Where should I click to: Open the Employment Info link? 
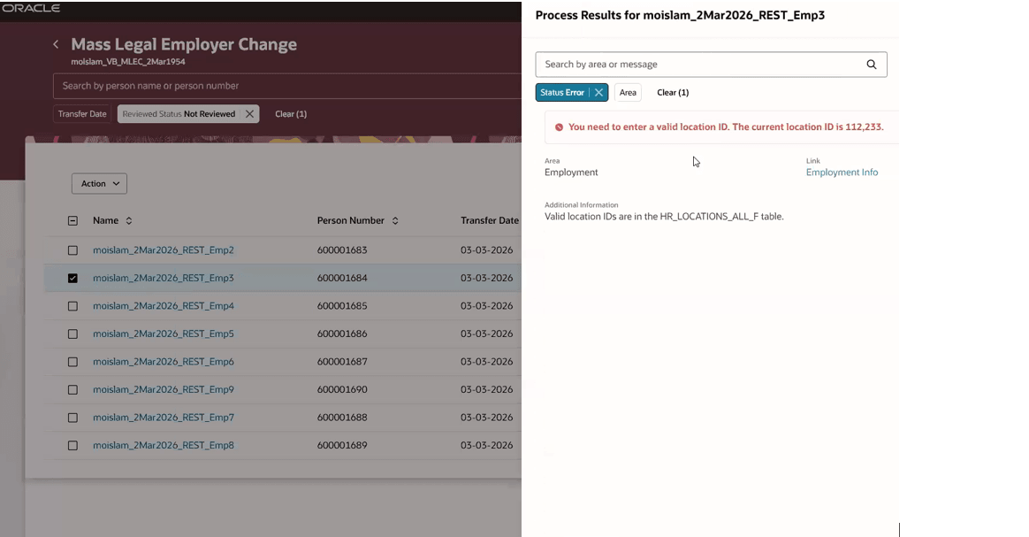(x=842, y=172)
